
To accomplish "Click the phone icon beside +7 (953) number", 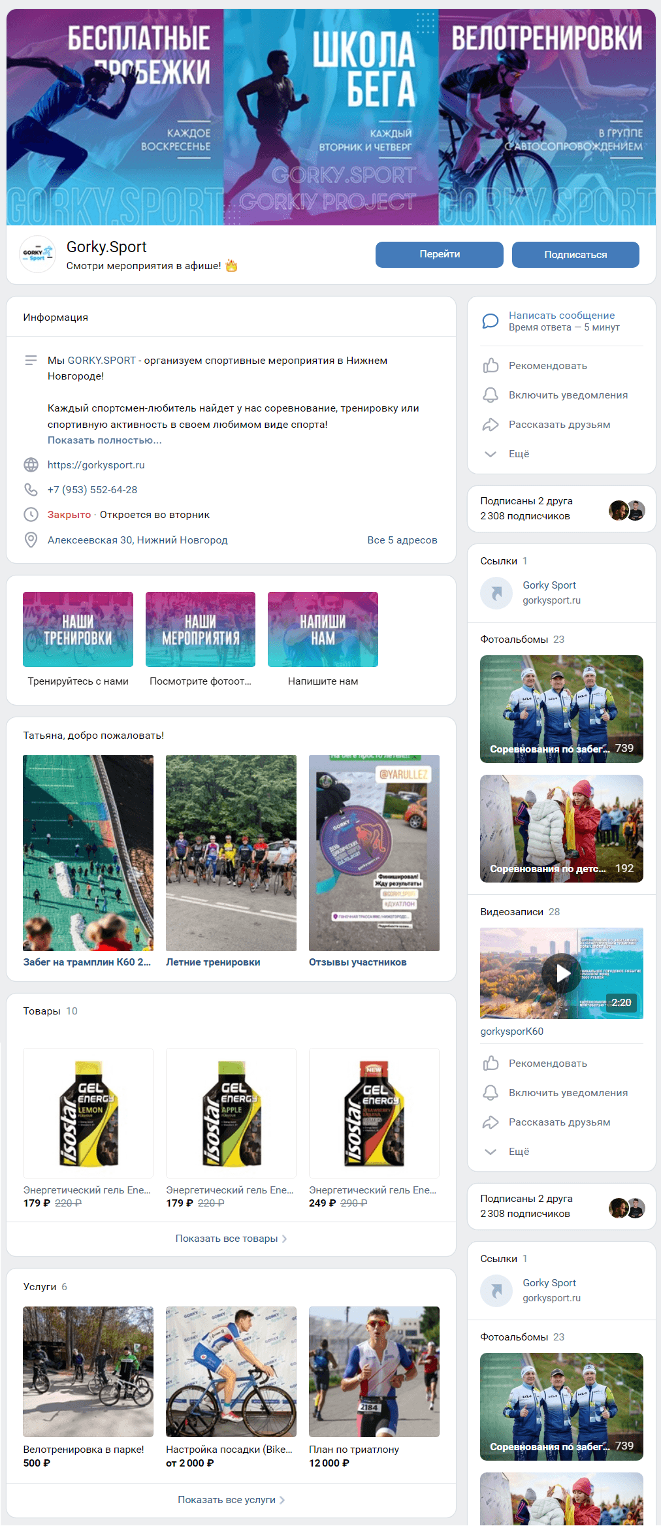I will (31, 489).
